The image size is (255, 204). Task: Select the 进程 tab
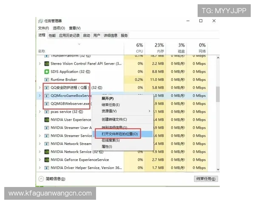pyautogui.click(x=42, y=35)
